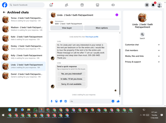This screenshot has width=166, height=123.
Task: Send quick reply 'Sorry, it's not available.'
Action: pyautogui.click(x=71, y=84)
